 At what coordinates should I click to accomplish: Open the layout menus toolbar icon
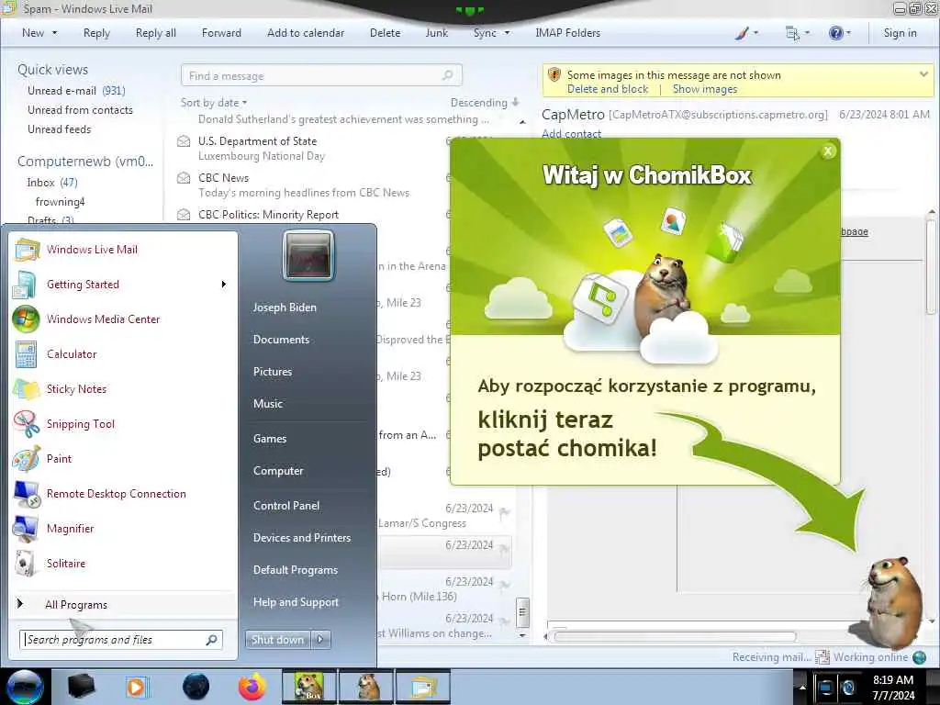pyautogui.click(x=792, y=33)
